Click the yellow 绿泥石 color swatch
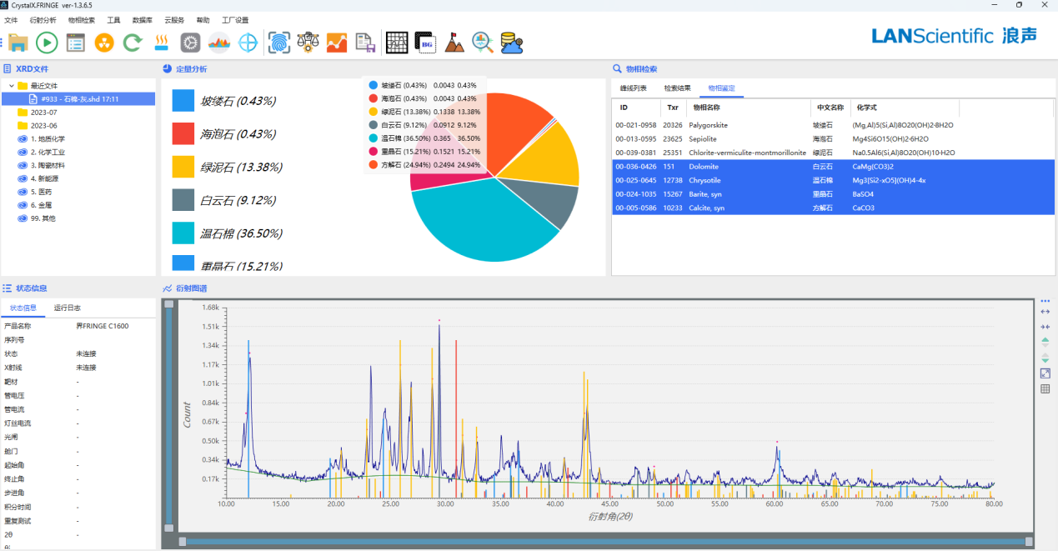This screenshot has width=1058, height=551. [183, 167]
